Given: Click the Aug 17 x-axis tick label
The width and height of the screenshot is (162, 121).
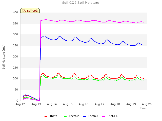Looking at the screenshot, I should pos(99,104).
